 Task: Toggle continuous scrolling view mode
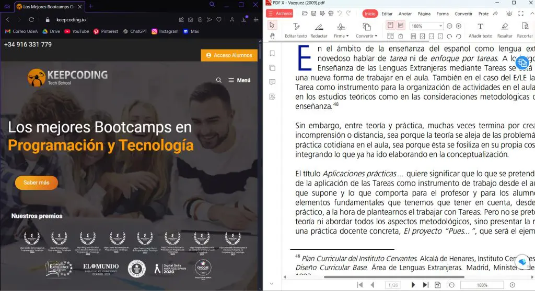401,25
